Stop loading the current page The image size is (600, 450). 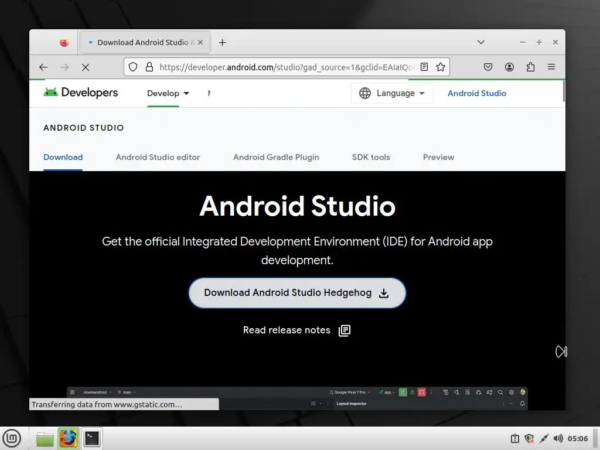point(86,67)
